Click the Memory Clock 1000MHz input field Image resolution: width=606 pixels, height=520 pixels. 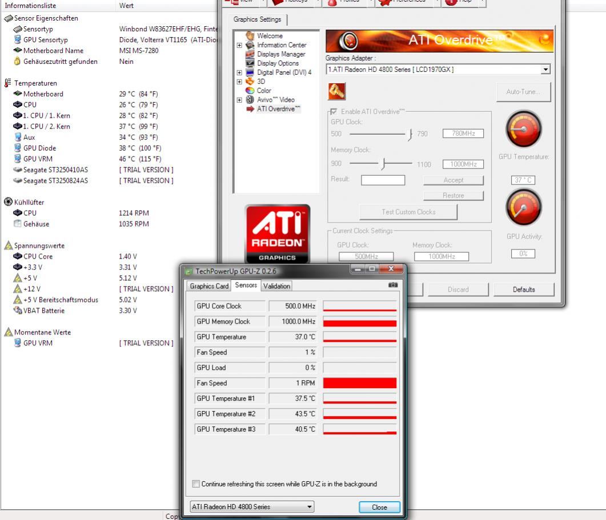[463, 164]
